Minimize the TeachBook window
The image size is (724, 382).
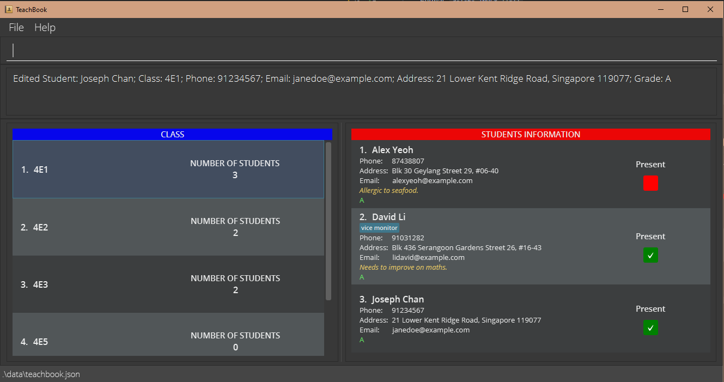[660, 9]
